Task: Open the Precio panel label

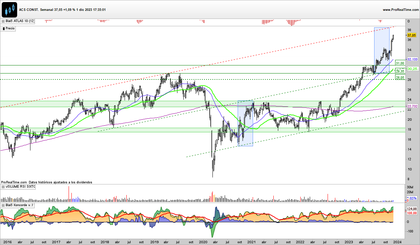Action: coord(10,28)
